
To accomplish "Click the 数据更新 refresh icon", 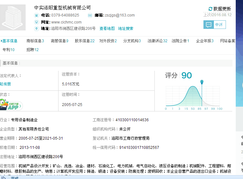I will (x=210, y=9).
